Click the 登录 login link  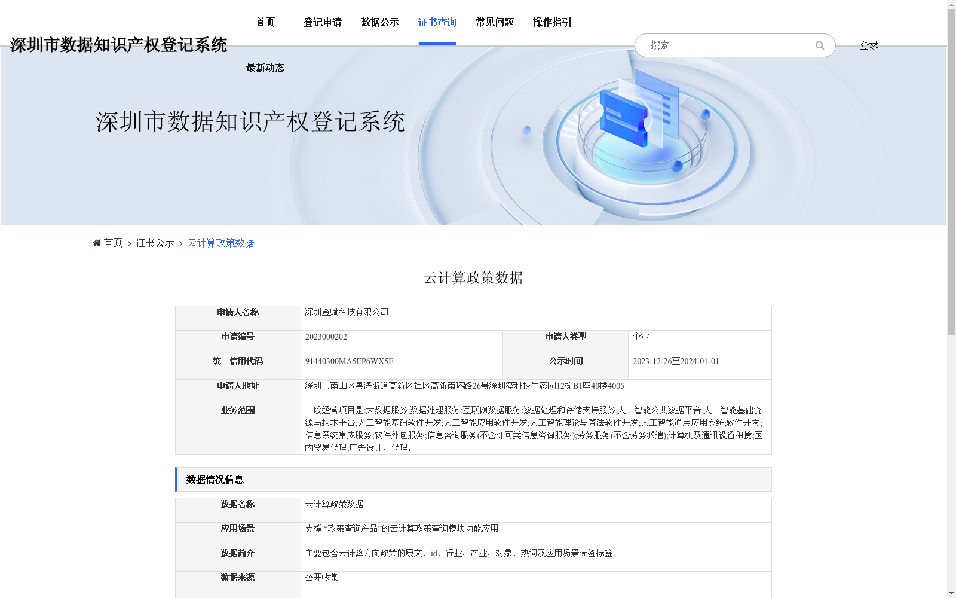(869, 45)
